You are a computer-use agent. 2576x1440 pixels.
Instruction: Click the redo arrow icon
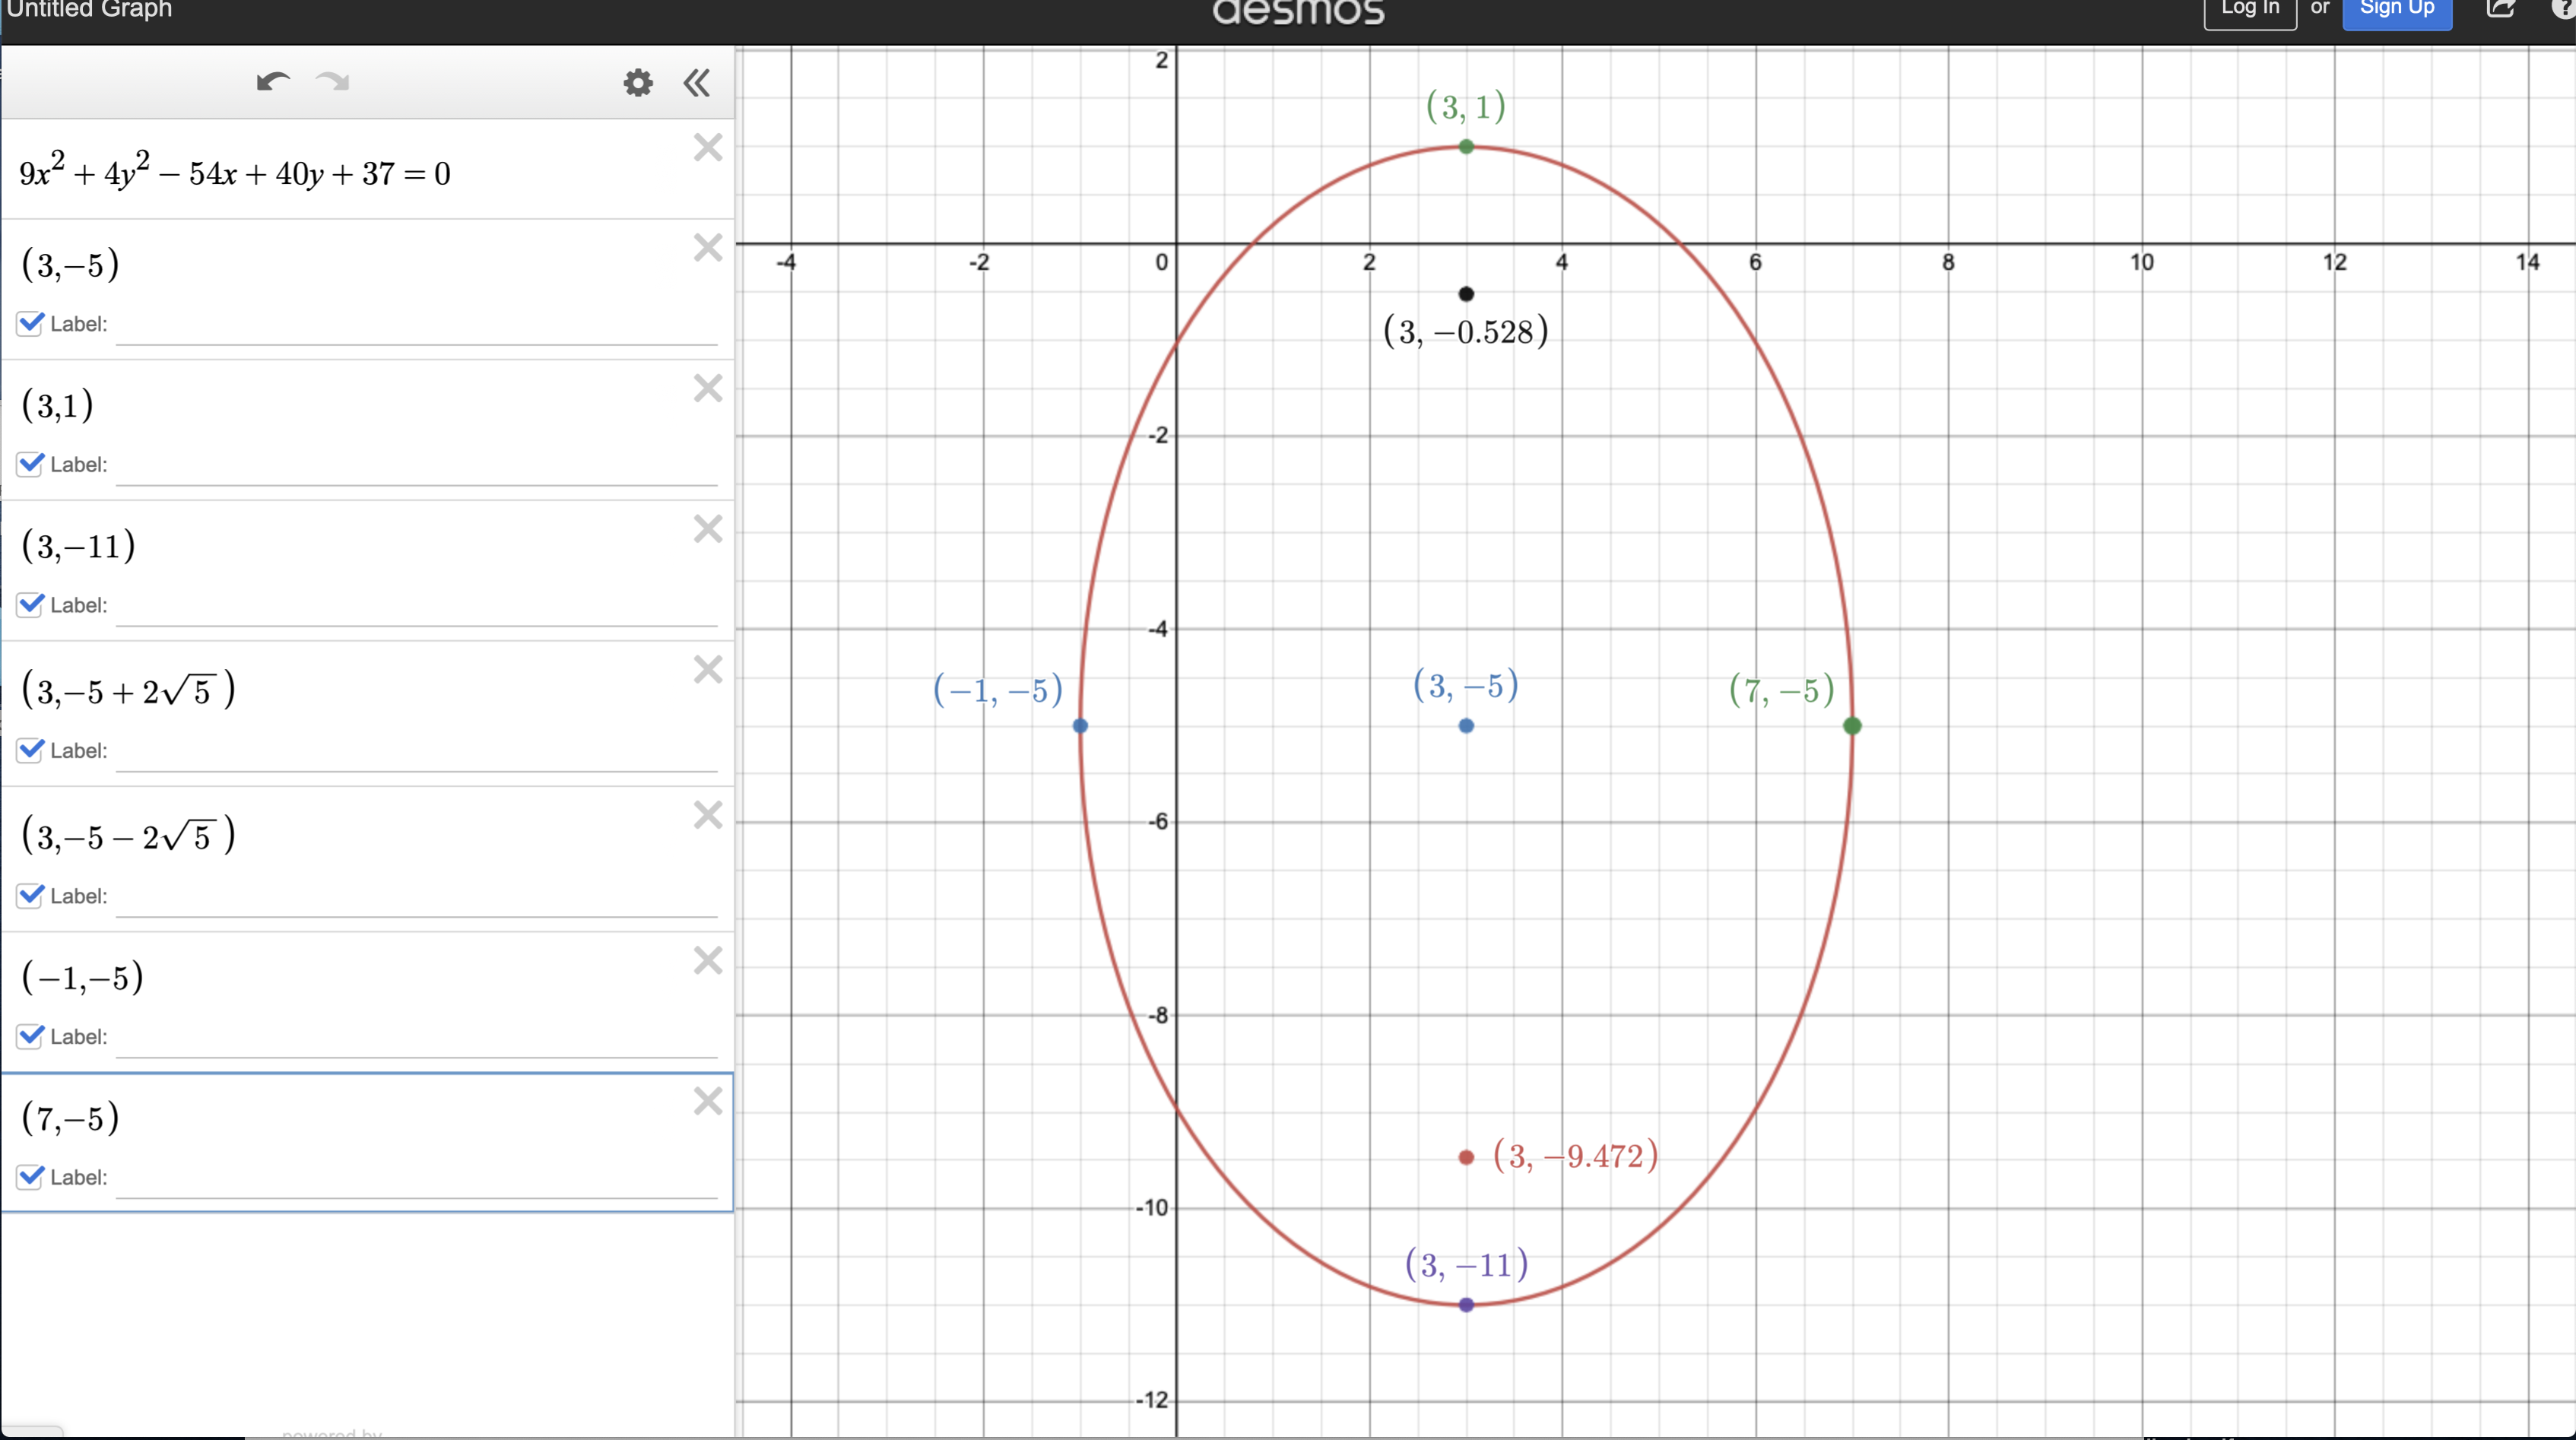[333, 82]
